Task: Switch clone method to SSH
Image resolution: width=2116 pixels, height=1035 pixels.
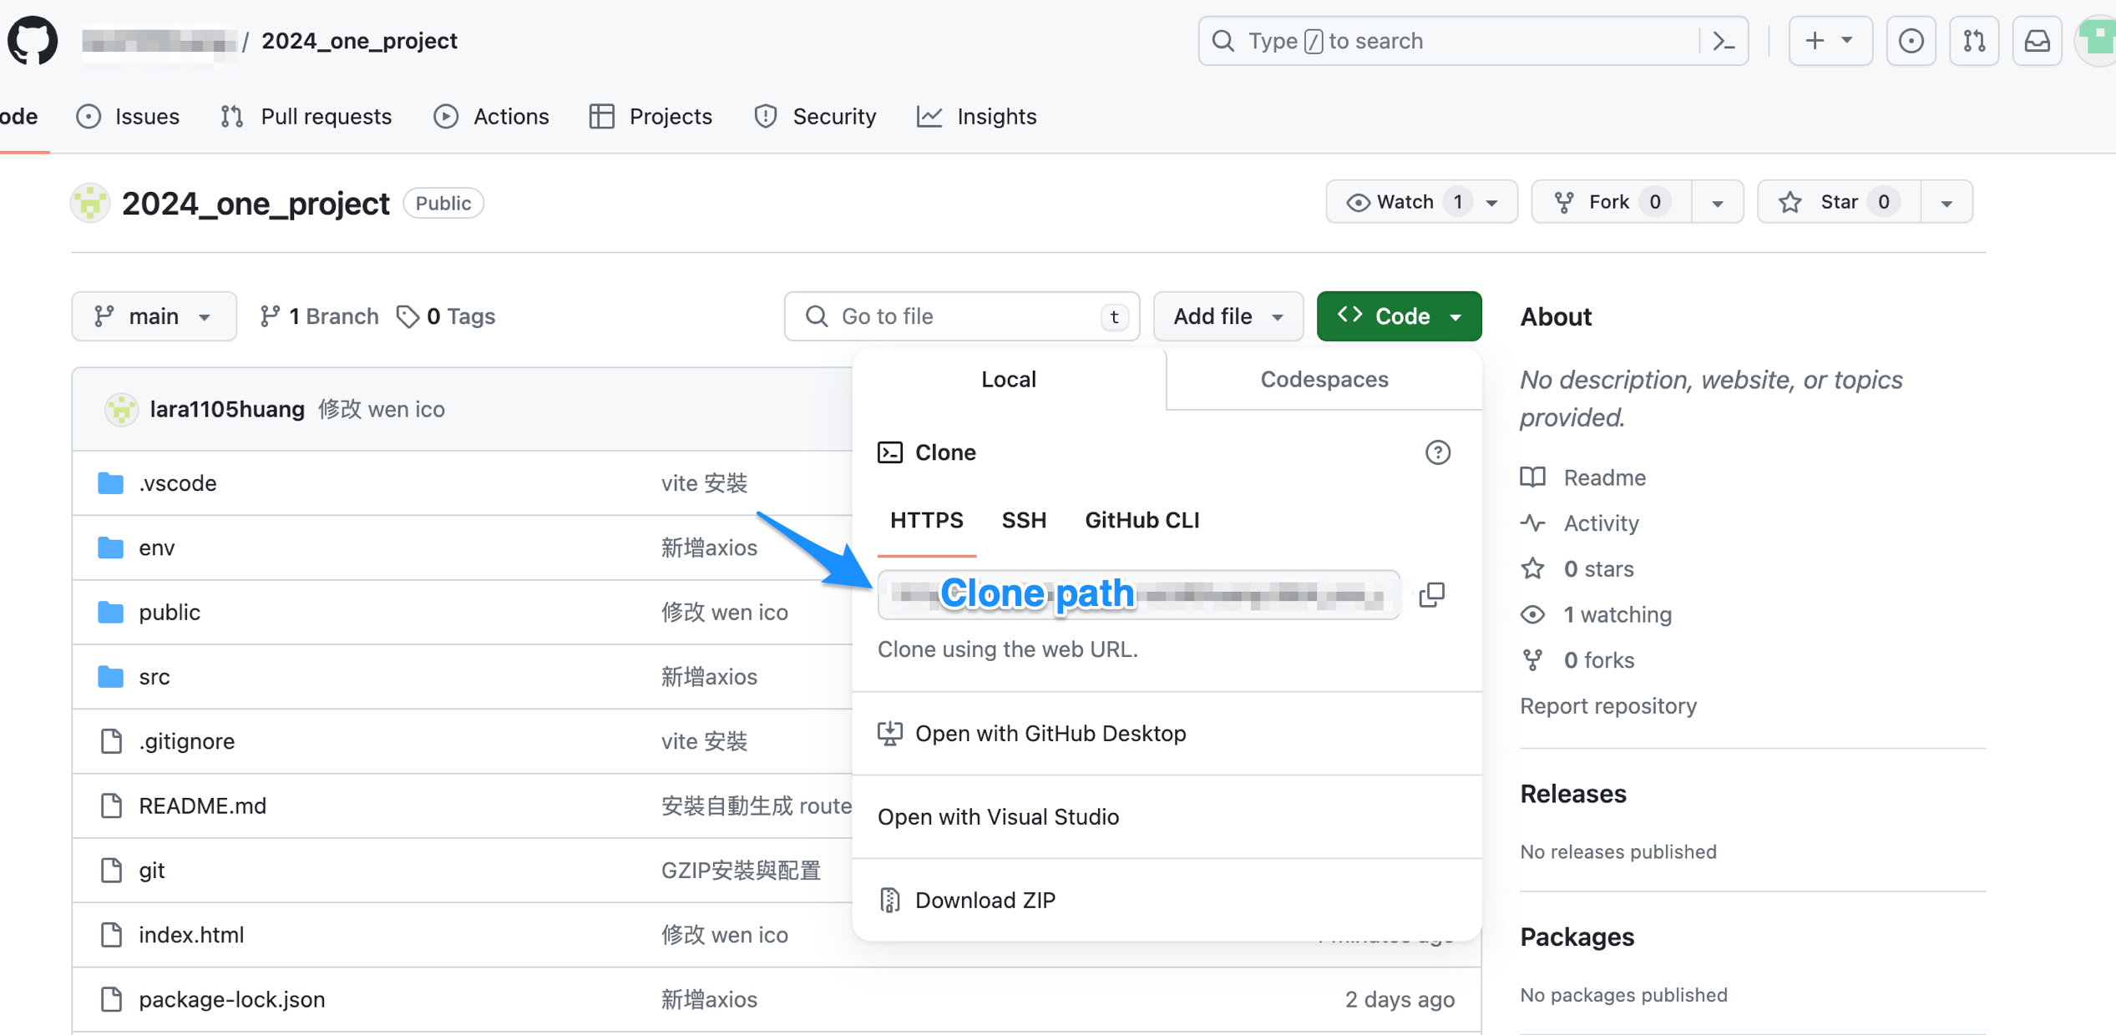Action: [x=1024, y=520]
